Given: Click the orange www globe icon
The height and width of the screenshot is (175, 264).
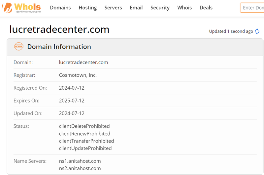Looking at the screenshot, I should click(x=19, y=47).
